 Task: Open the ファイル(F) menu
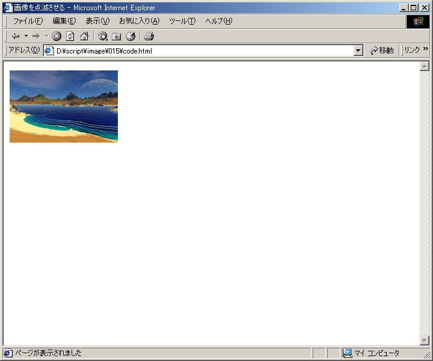point(28,21)
